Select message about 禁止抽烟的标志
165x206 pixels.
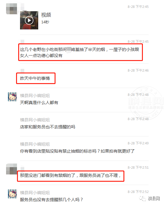77,151
